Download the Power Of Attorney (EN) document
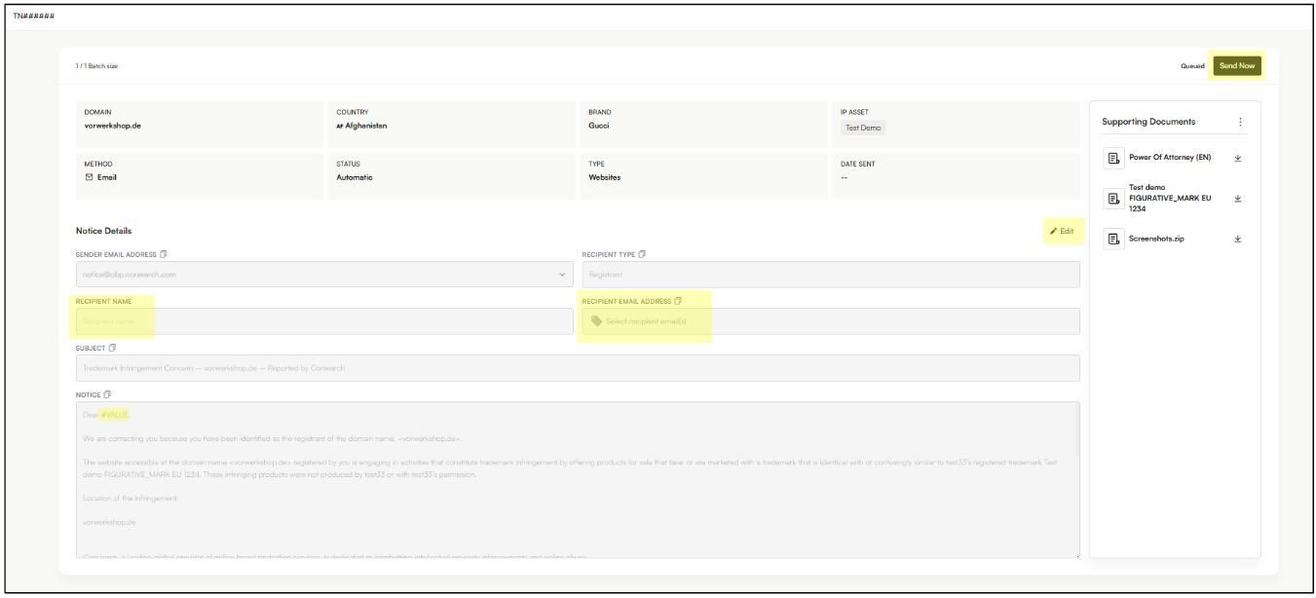 coord(1237,158)
